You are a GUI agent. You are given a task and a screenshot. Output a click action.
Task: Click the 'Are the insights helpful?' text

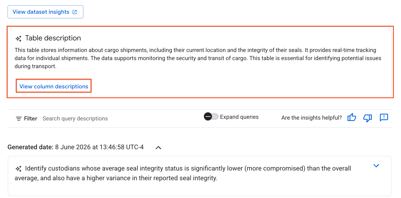point(312,118)
